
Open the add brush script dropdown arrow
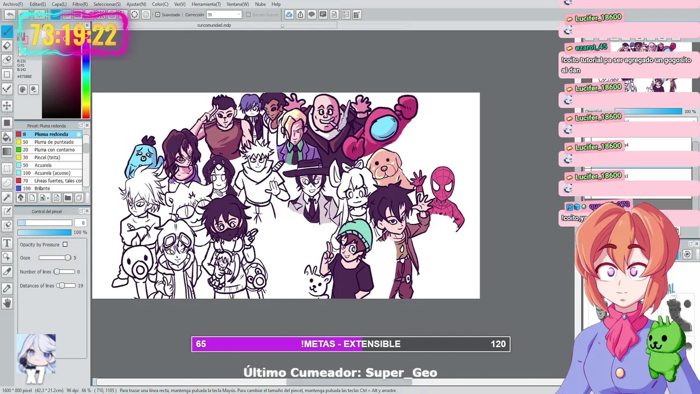(49, 198)
